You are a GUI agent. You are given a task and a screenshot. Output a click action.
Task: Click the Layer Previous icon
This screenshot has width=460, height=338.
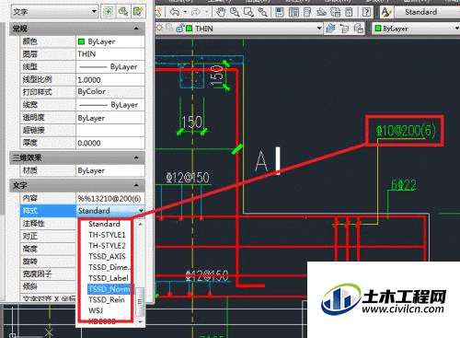tap(345, 29)
